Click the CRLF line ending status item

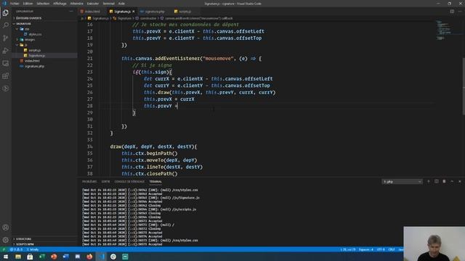coord(392,249)
